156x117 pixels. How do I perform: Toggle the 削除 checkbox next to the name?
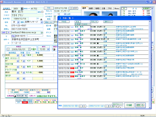(x=42, y=12)
